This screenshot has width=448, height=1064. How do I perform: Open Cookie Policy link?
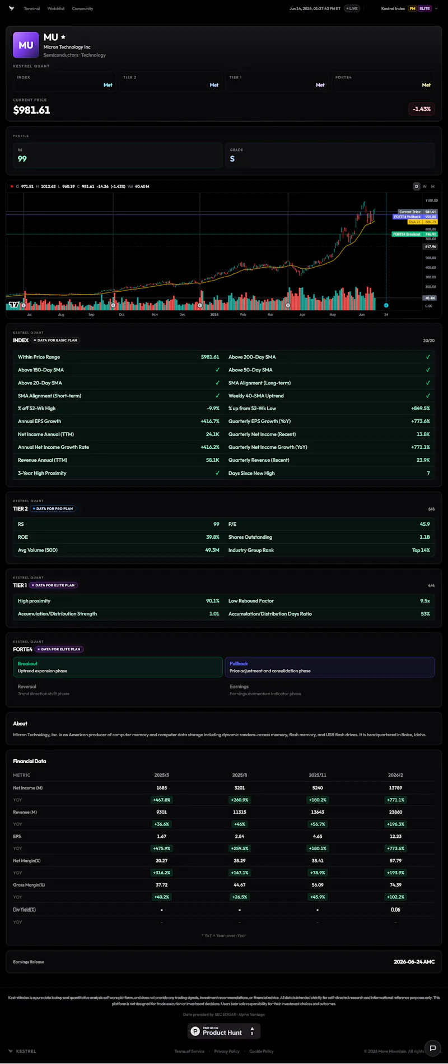262,1051
